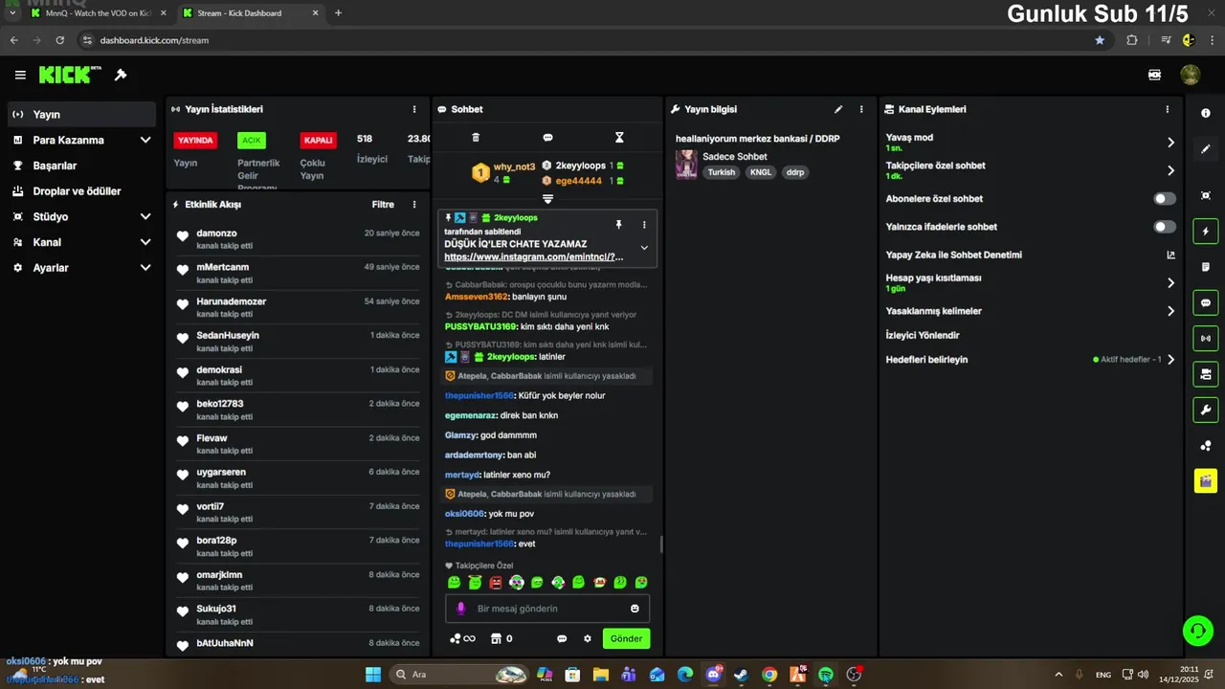Open the pinned Instagram link
This screenshot has width=1225, height=689.
[x=533, y=256]
